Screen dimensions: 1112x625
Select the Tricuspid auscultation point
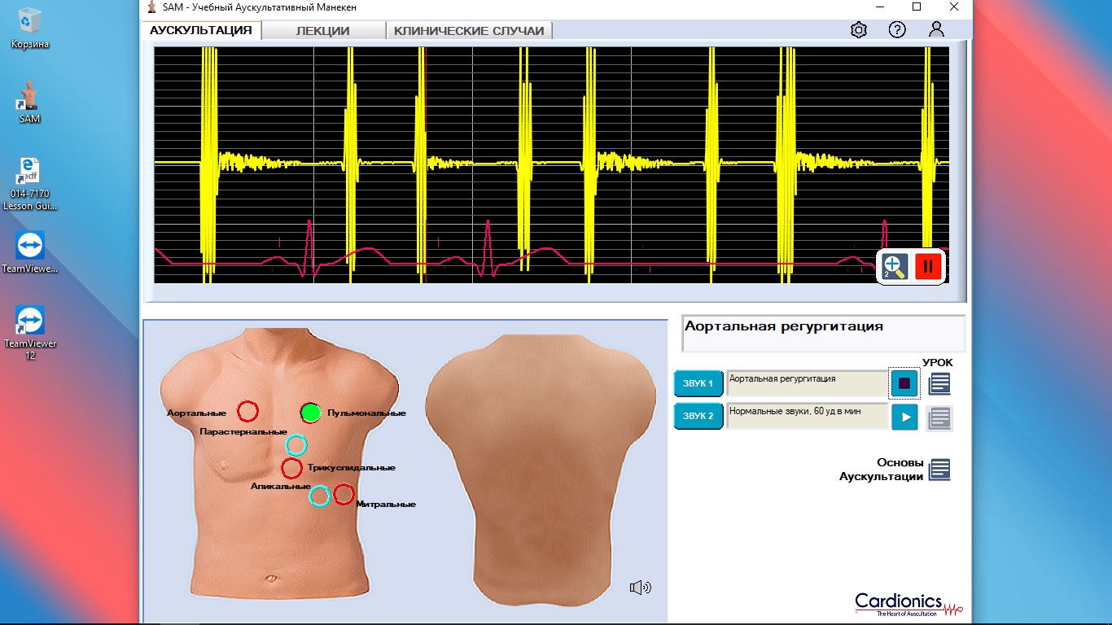point(291,468)
